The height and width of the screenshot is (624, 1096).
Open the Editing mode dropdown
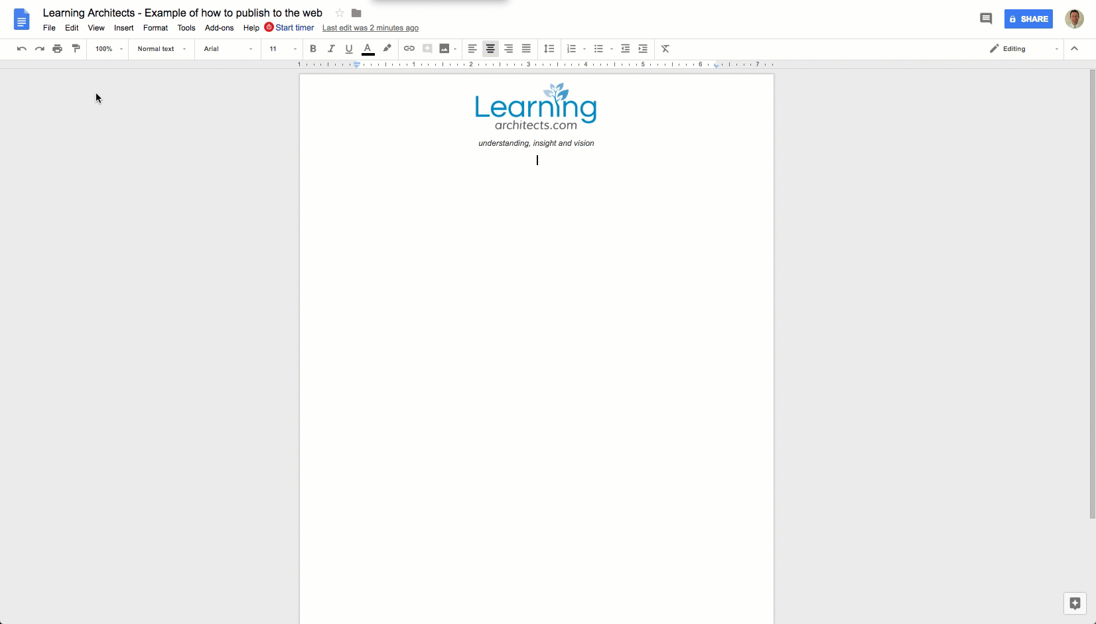pyautogui.click(x=1024, y=49)
